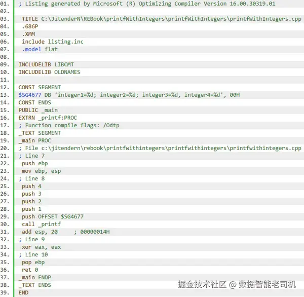Click 'CONST SEGMENT' on line 12
The width and height of the screenshot is (304, 297).
(40, 87)
